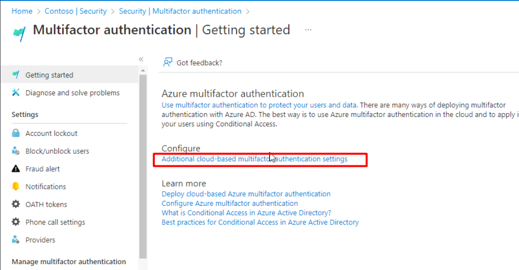Open Best practices for Conditional Access link
Screen dimensions: 519x270
[260, 222]
